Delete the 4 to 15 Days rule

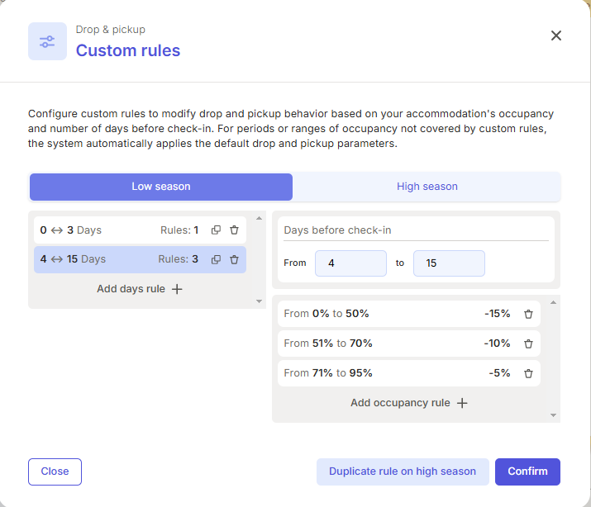(234, 259)
